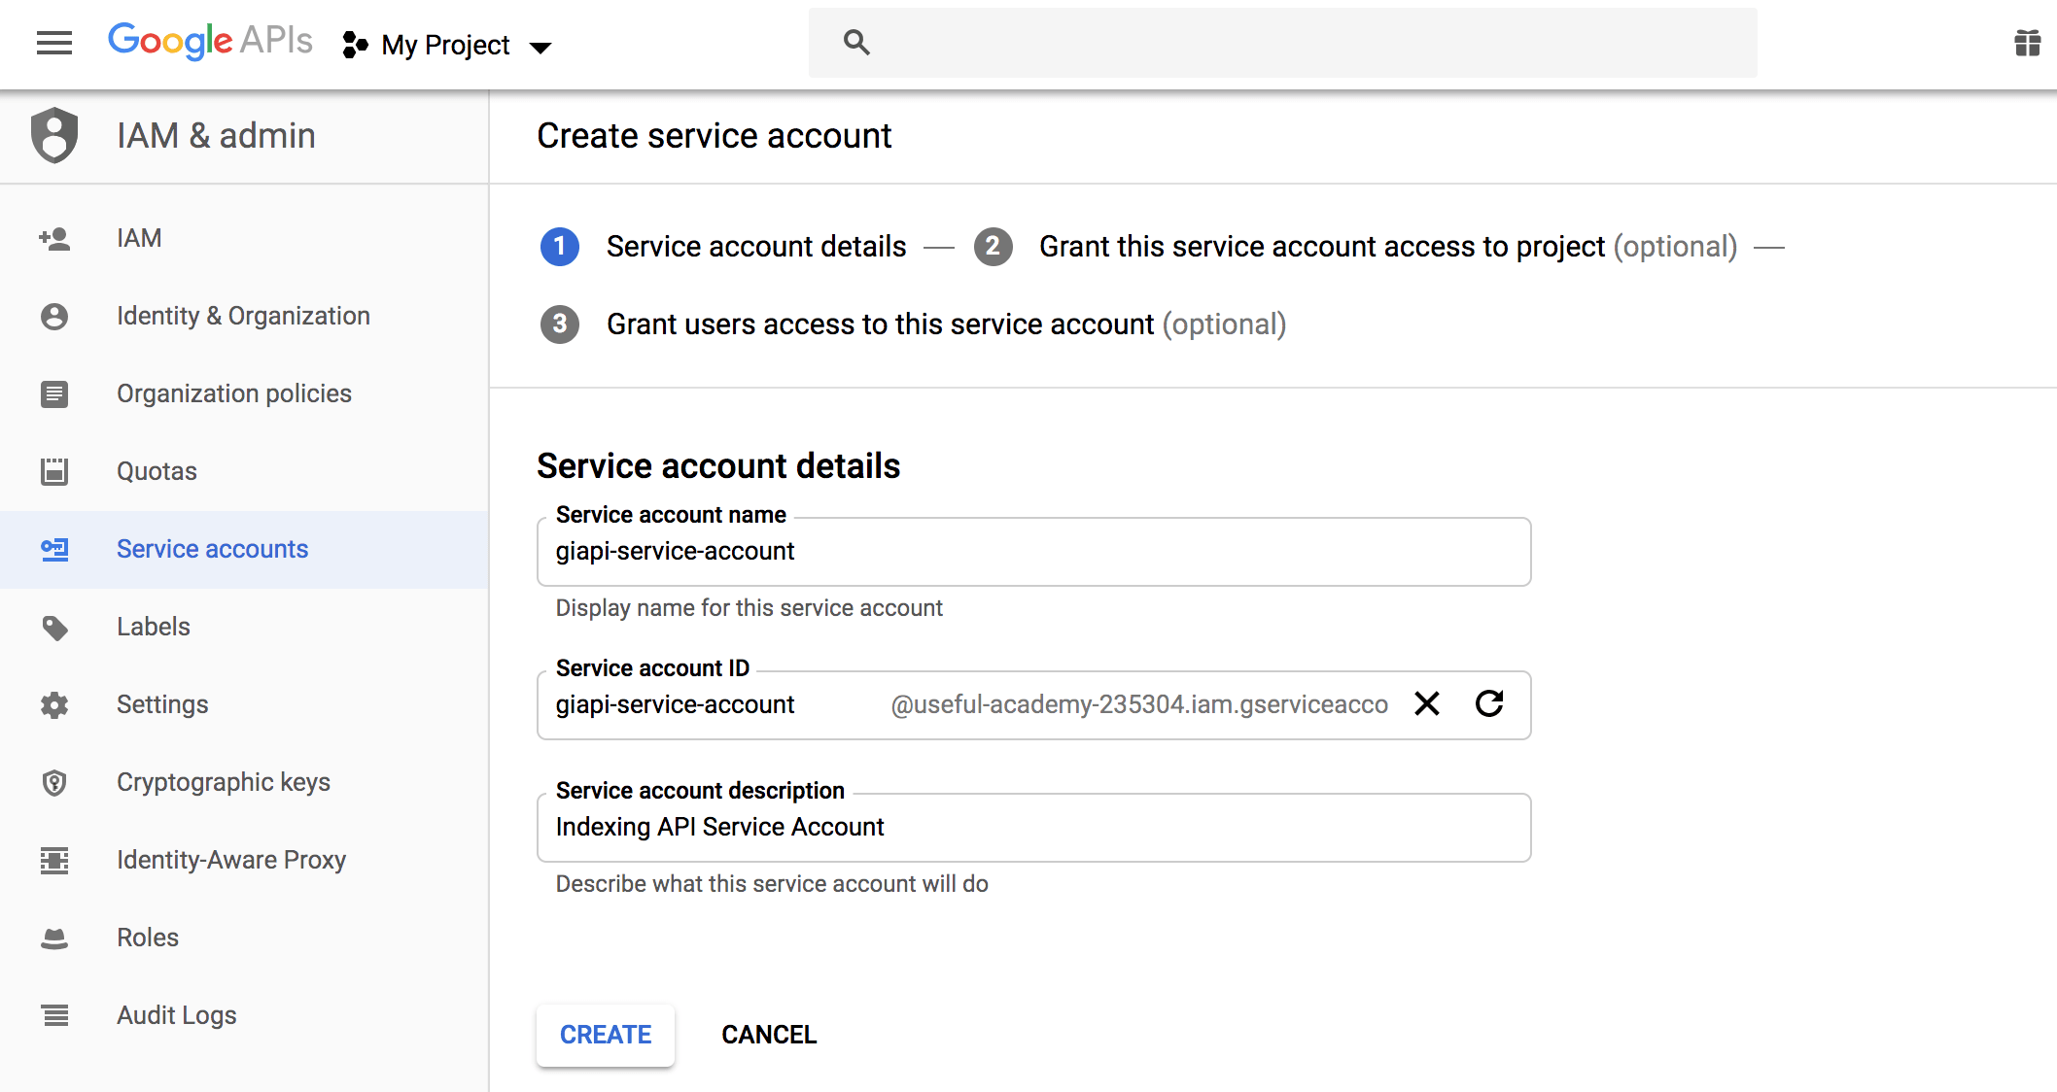Image resolution: width=2057 pixels, height=1092 pixels.
Task: Click the Organization policies list icon
Action: tap(54, 393)
